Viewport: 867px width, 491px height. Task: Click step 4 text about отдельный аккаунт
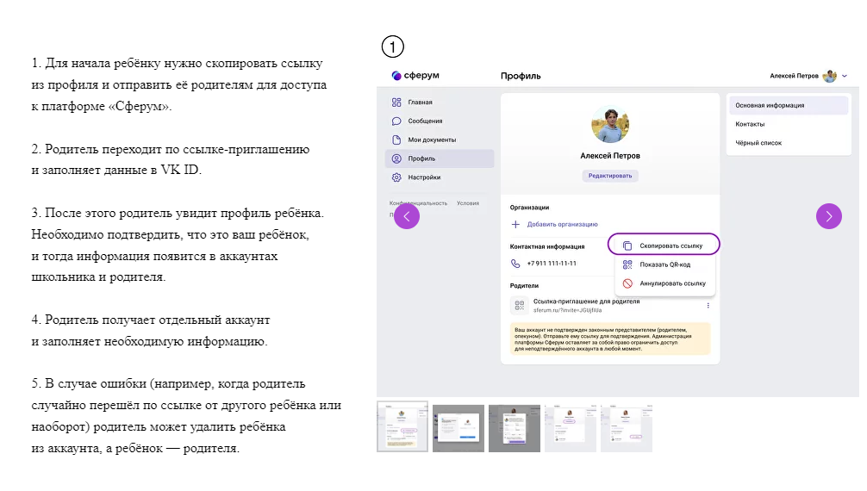point(149,331)
